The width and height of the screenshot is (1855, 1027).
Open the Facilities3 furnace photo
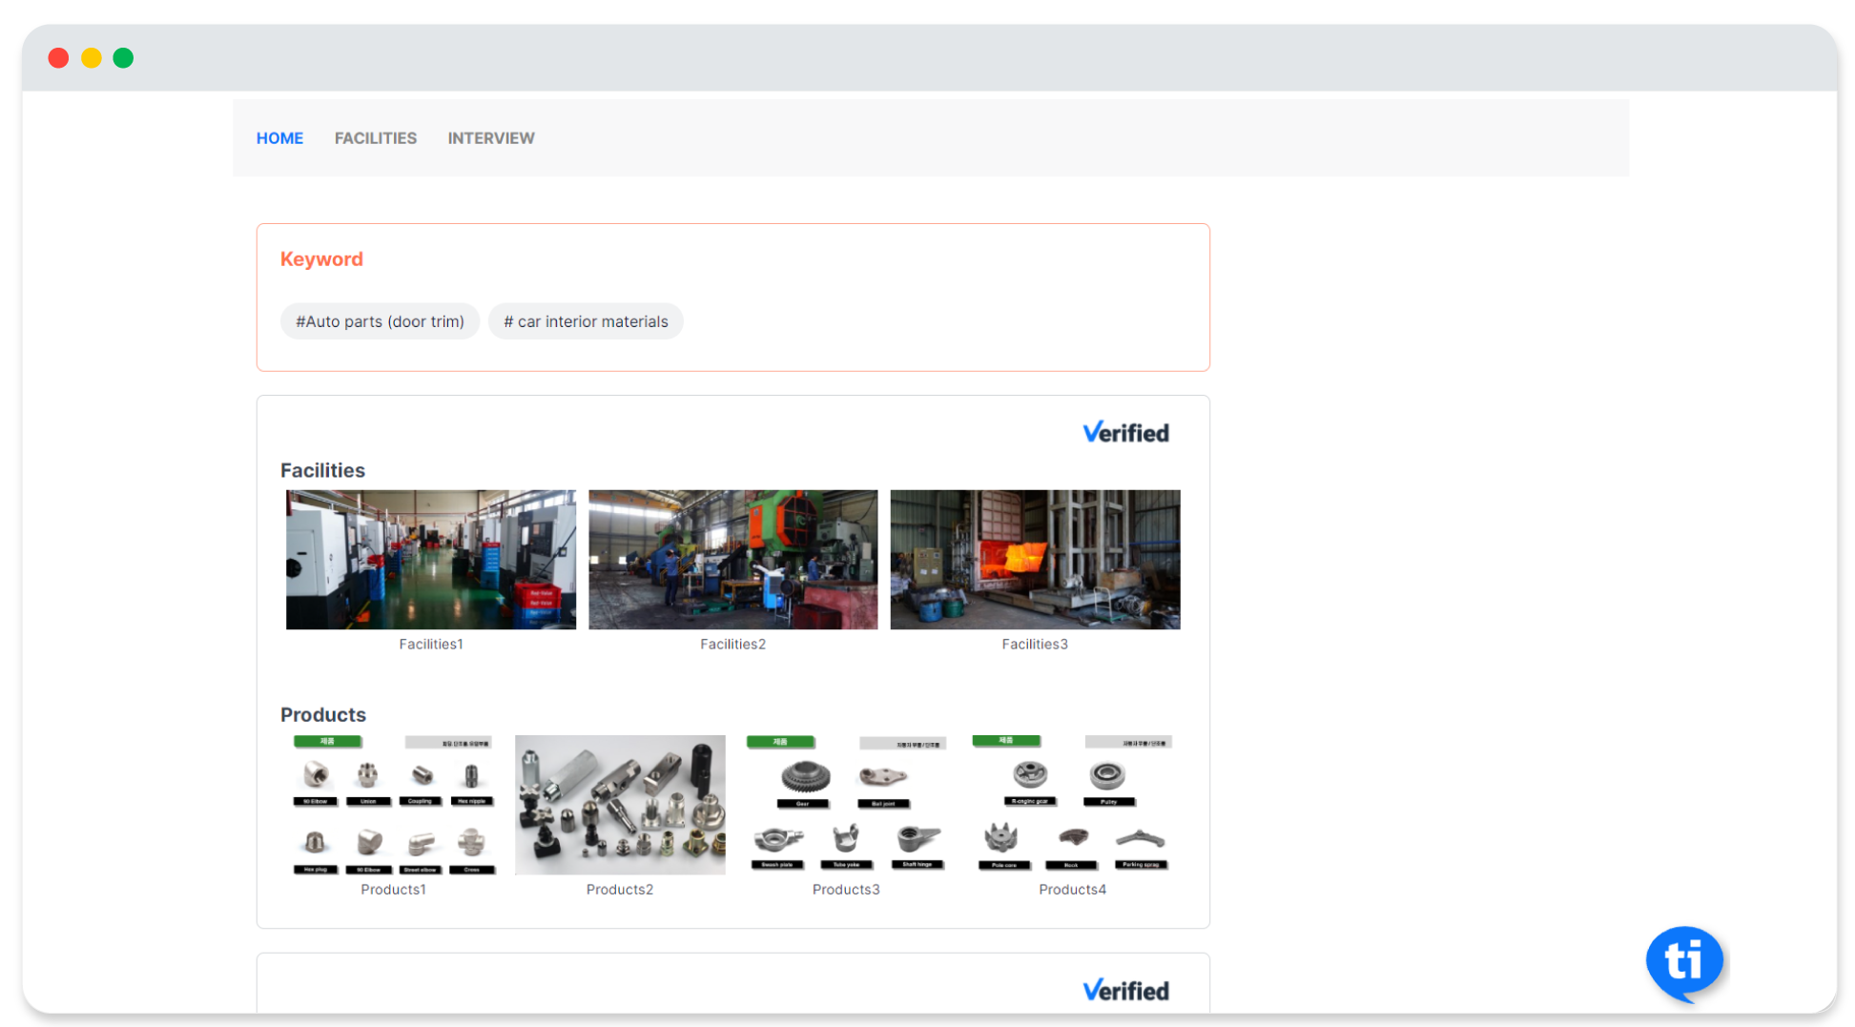pos(1035,560)
